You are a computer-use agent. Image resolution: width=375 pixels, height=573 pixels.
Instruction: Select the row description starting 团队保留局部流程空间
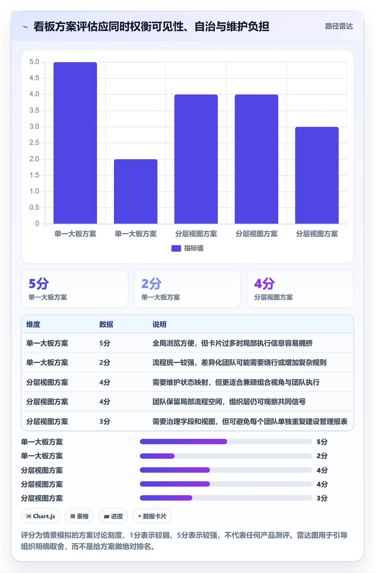pyautogui.click(x=229, y=402)
